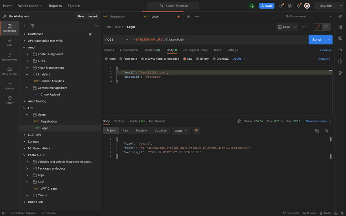
Task: Open the Monitors sidebar icon
Action: [9, 86]
